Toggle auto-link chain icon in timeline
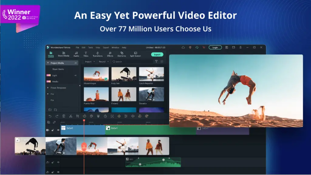The height and width of the screenshot is (175, 311). (54, 122)
